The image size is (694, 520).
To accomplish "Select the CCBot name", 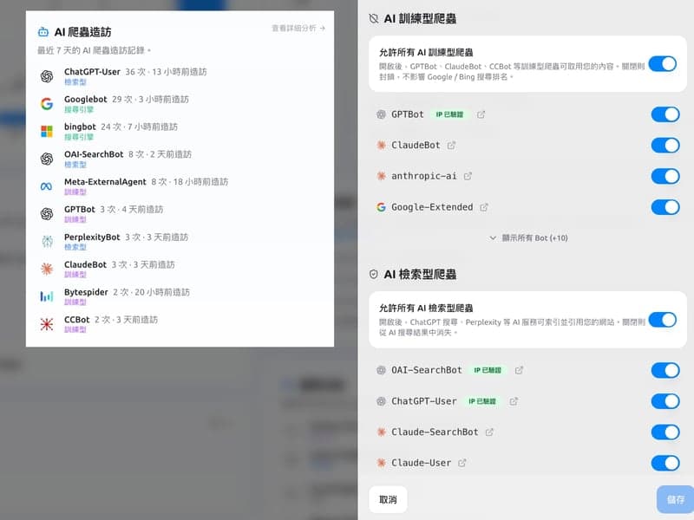I will pos(77,319).
